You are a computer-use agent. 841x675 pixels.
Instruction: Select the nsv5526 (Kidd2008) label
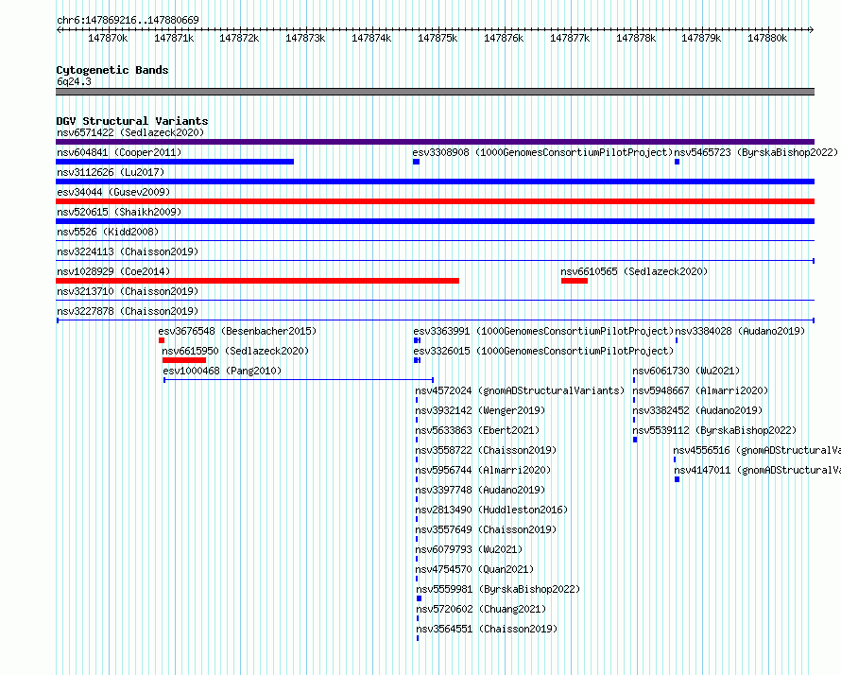pyautogui.click(x=108, y=232)
